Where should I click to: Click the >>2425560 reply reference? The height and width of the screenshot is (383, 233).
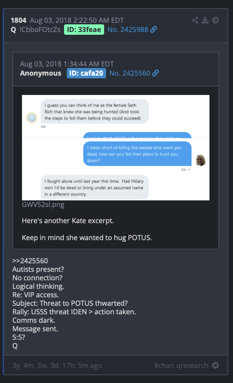(30, 261)
